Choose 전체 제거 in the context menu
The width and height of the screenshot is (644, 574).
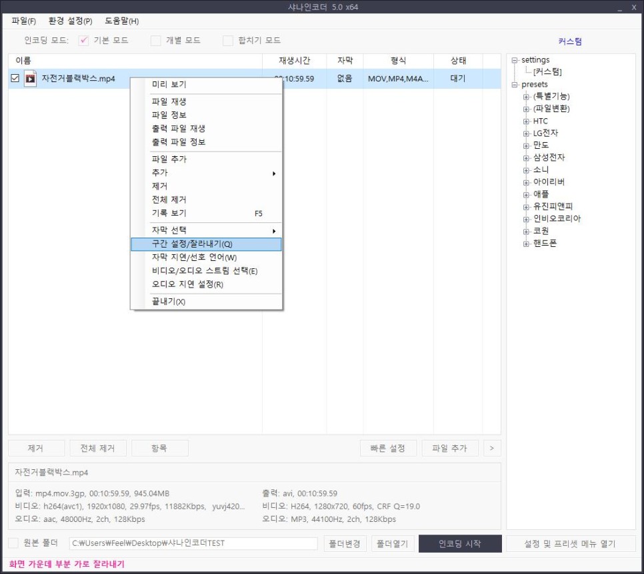click(207, 200)
